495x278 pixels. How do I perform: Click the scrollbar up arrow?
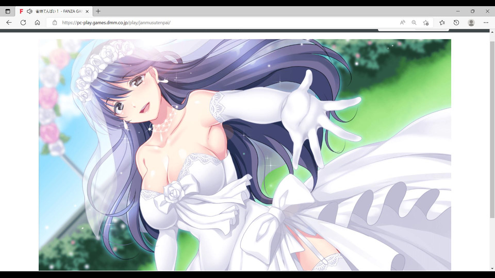point(492,32)
